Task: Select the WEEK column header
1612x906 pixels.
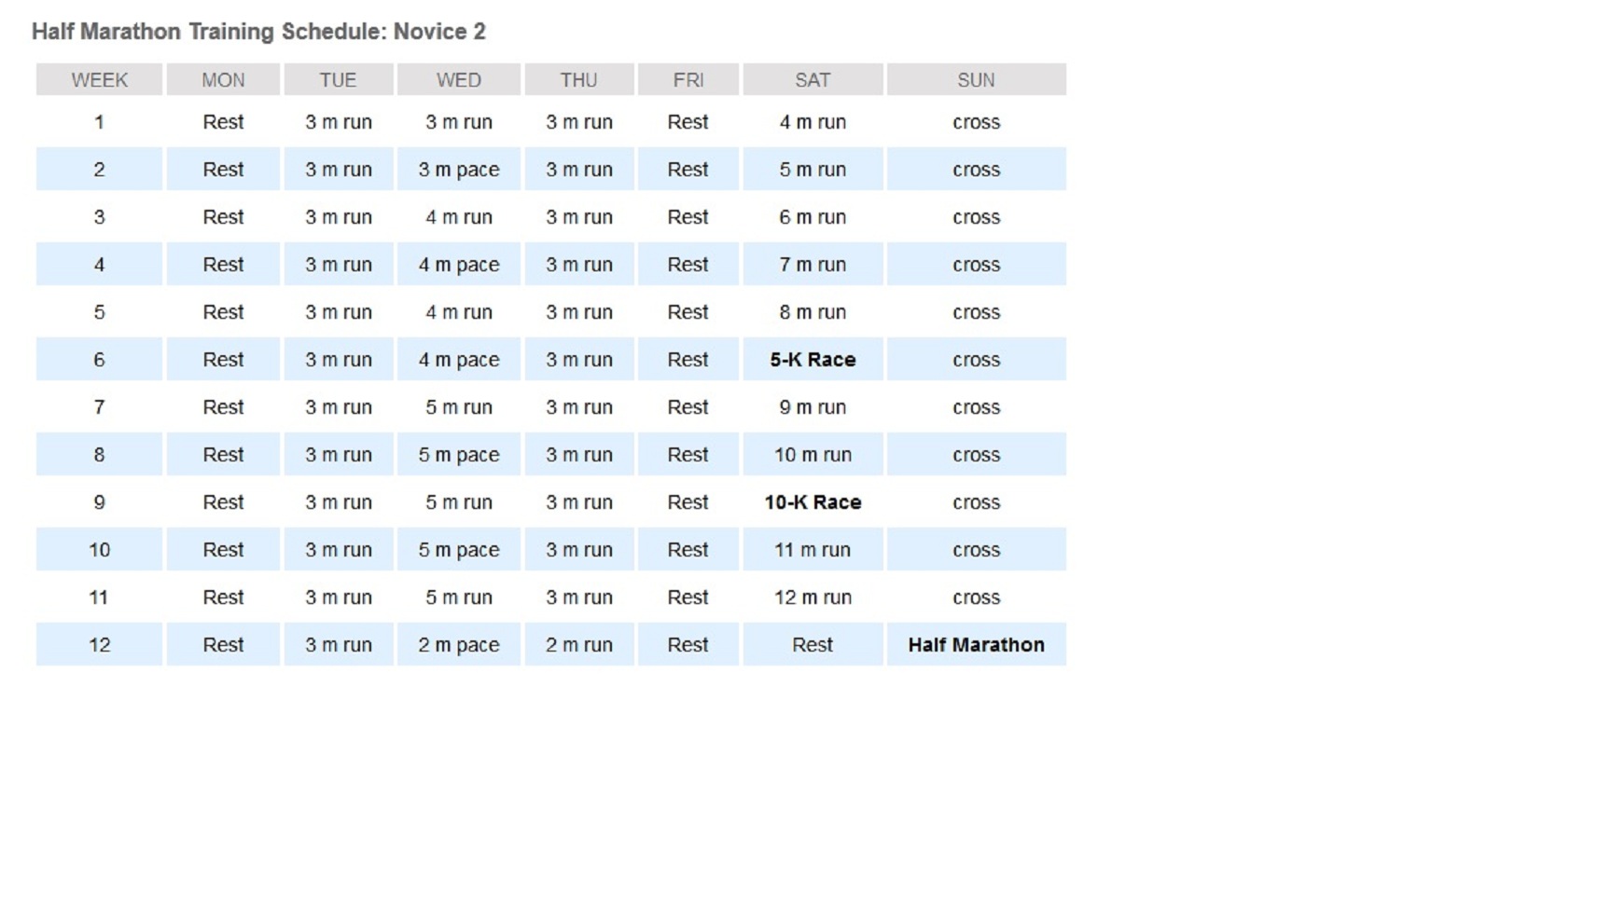Action: [99, 80]
